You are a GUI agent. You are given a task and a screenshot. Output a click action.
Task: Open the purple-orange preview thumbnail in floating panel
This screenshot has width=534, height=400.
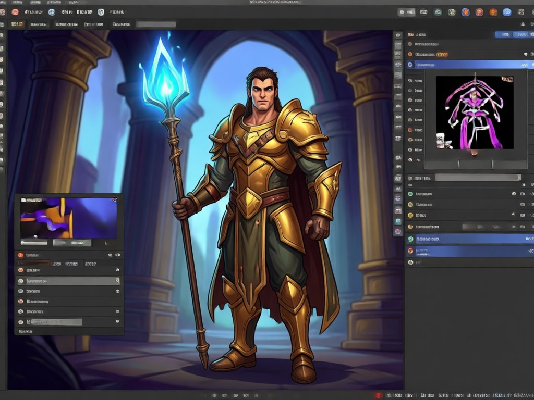coord(68,218)
